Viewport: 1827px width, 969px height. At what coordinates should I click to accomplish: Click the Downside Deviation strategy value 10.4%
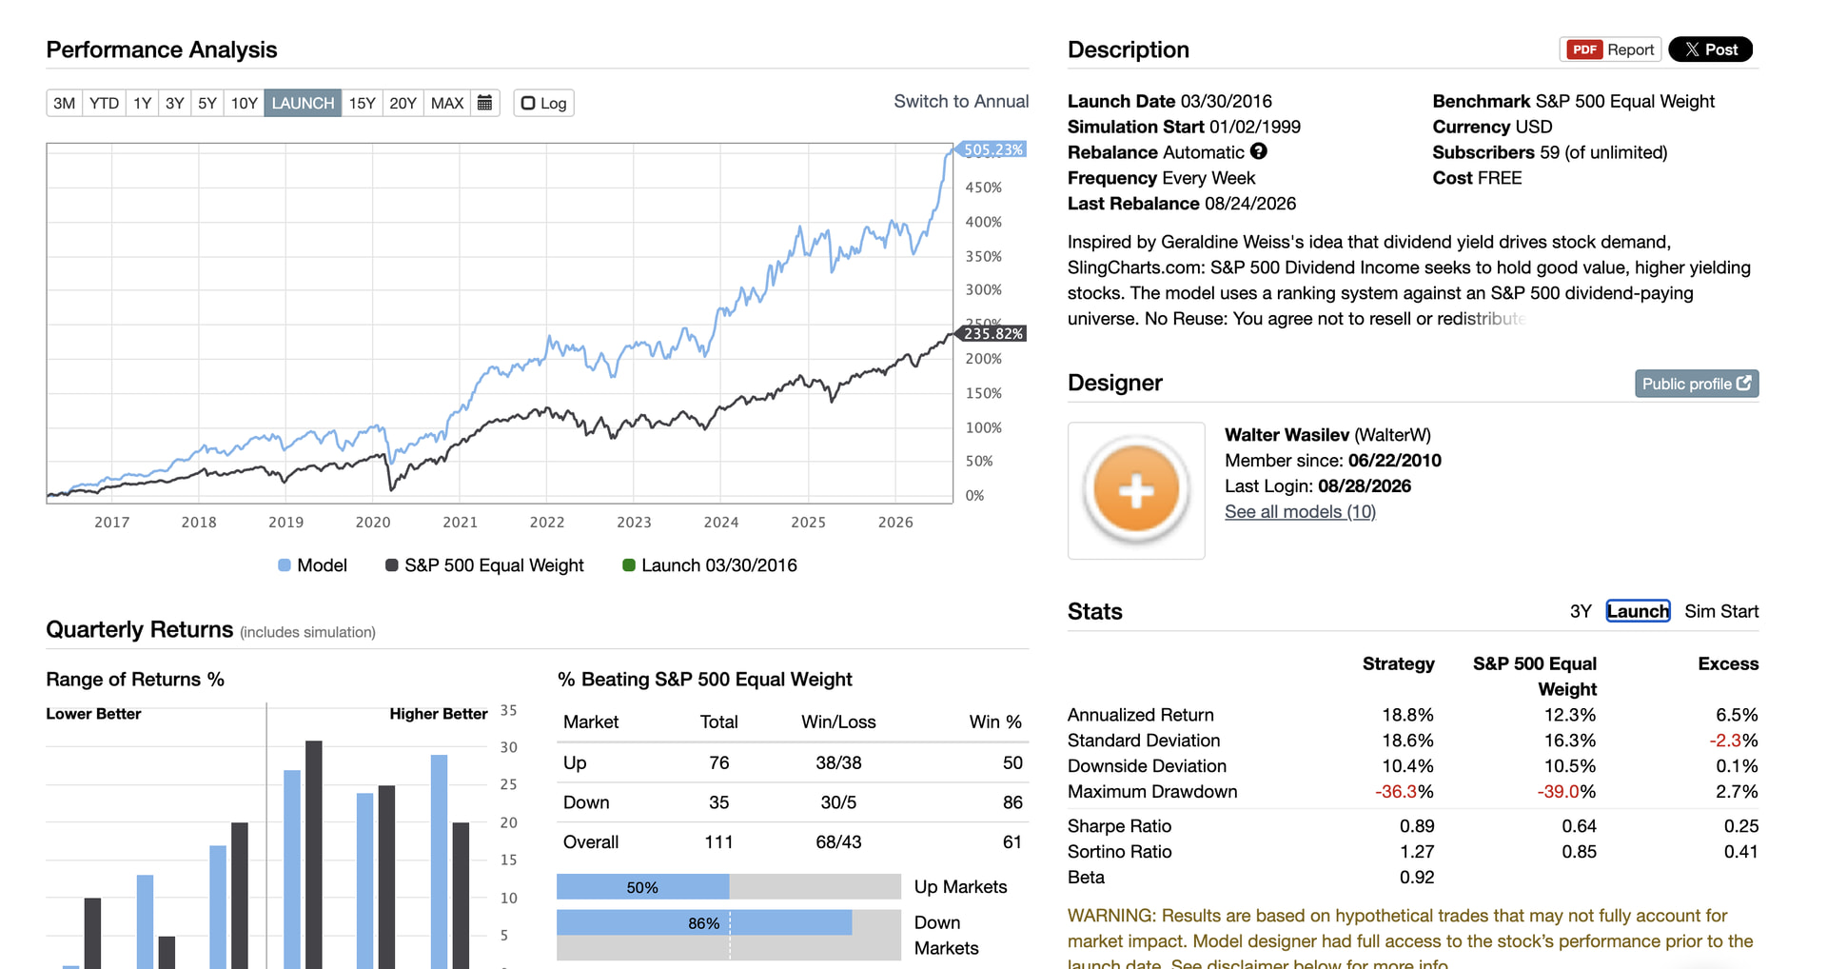[x=1407, y=766]
